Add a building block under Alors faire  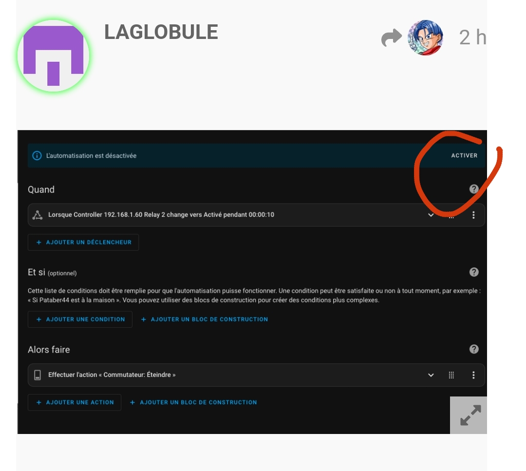(193, 402)
